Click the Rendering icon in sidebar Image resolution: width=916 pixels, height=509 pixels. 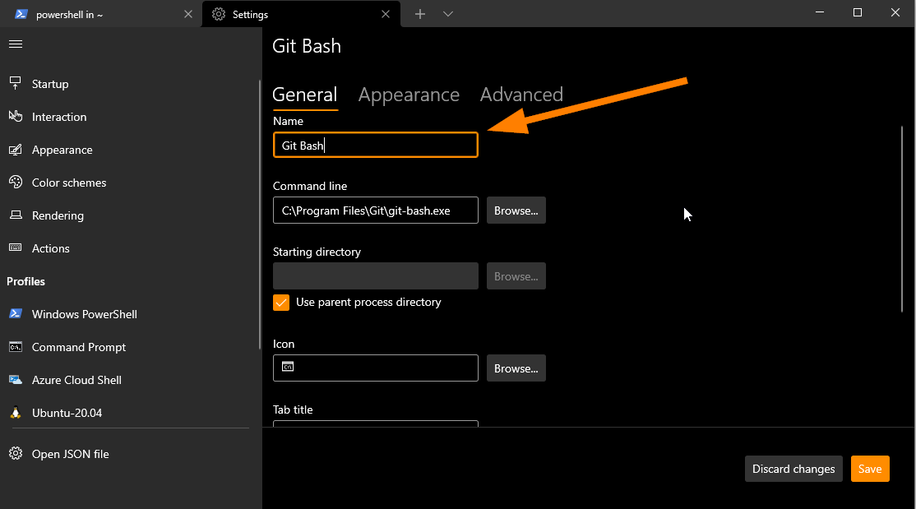16,215
